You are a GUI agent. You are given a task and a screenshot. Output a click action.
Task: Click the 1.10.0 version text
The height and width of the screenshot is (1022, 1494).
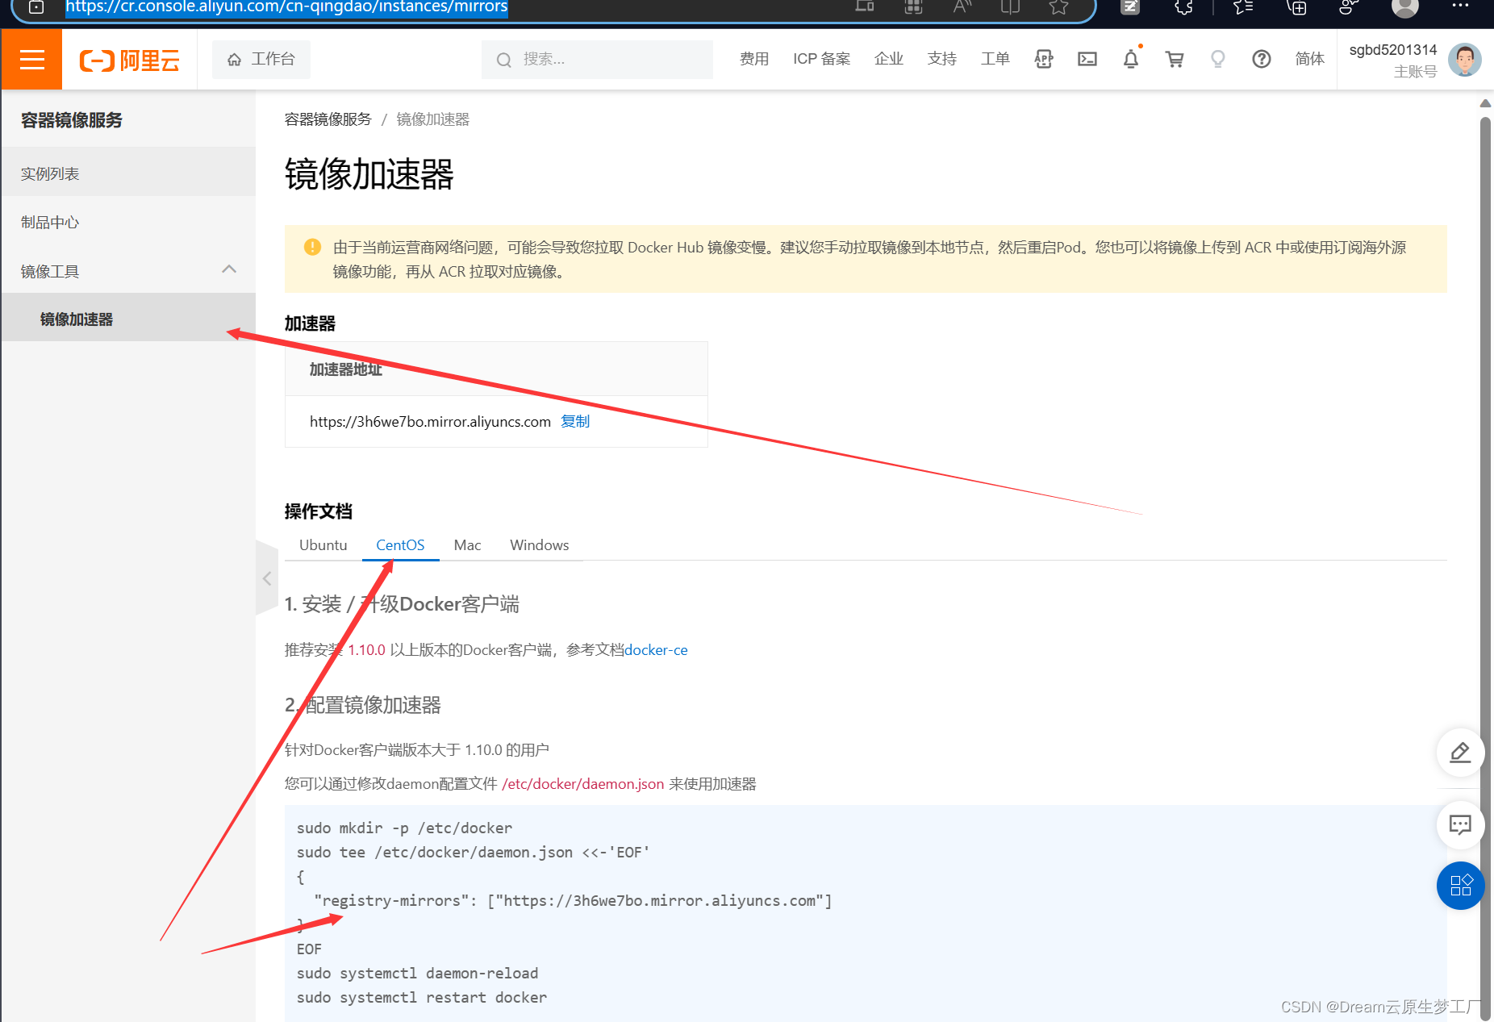coord(366,649)
